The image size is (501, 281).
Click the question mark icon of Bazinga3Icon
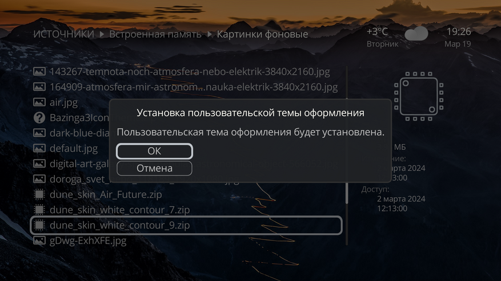(x=39, y=117)
